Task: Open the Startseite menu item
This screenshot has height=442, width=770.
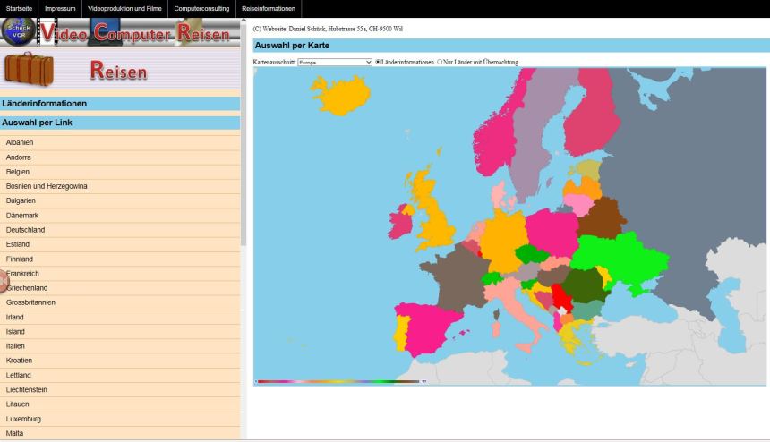Action: point(19,8)
